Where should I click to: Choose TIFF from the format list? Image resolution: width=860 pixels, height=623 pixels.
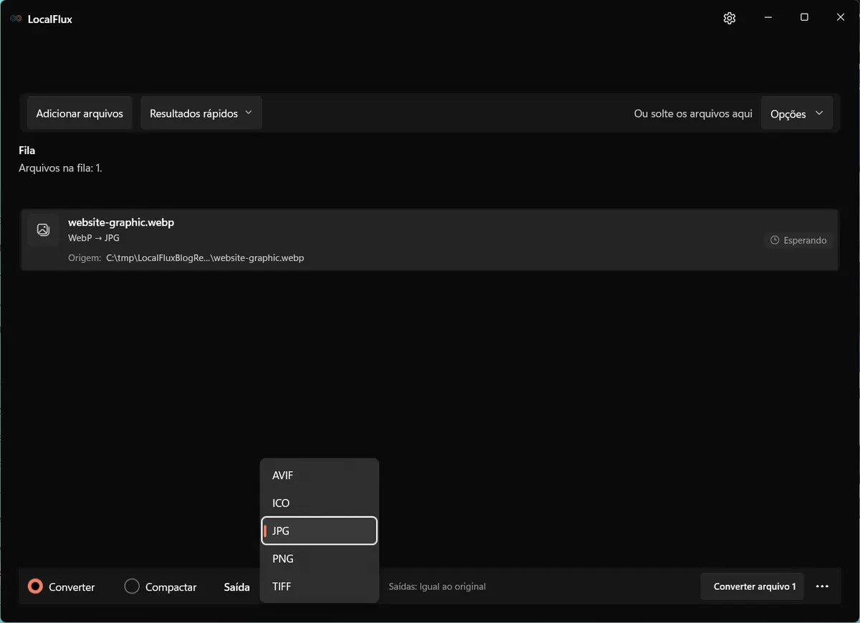(320, 586)
